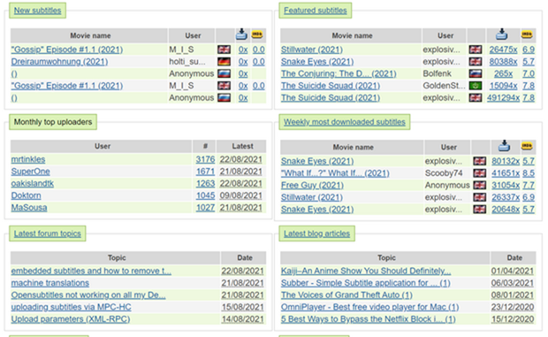Click the 491294x download count link
The height and width of the screenshot is (337, 548).
[x=503, y=98]
